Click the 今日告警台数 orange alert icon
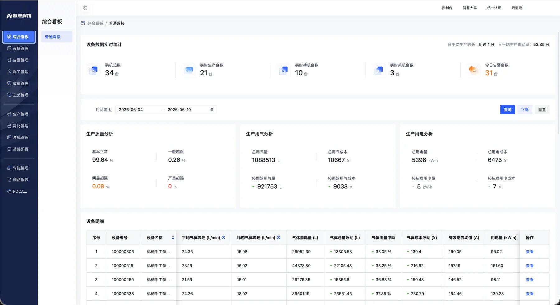The height and width of the screenshot is (305, 560). pyautogui.click(x=473, y=70)
